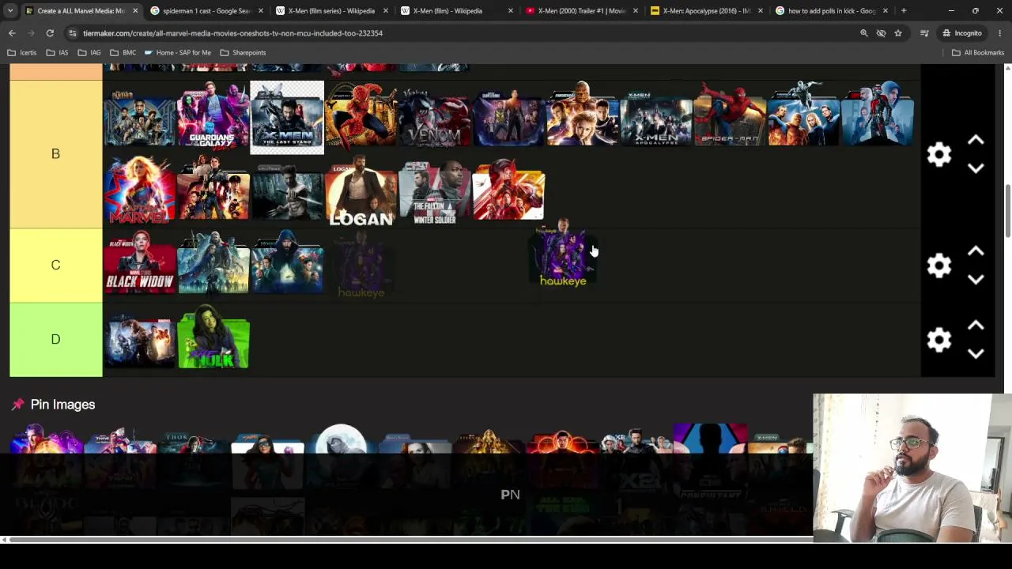Open the Icertis bookmark folder
1012x569 pixels.
(22, 53)
